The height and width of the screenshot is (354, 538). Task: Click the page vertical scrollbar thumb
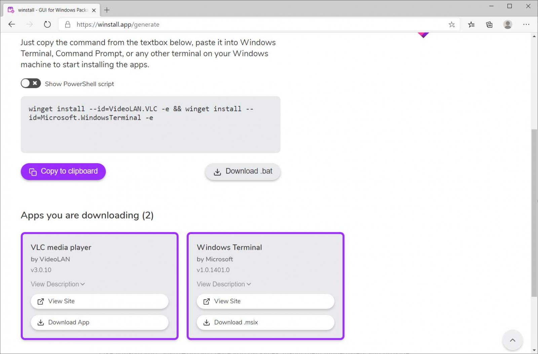click(534, 213)
